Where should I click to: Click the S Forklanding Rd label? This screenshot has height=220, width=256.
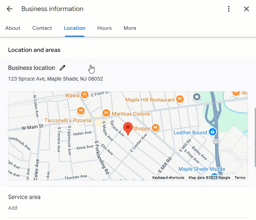pyautogui.click(x=102, y=157)
